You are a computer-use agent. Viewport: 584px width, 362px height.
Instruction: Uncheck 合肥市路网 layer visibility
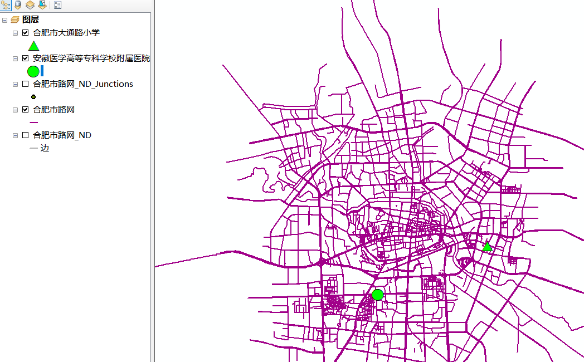[x=25, y=110]
